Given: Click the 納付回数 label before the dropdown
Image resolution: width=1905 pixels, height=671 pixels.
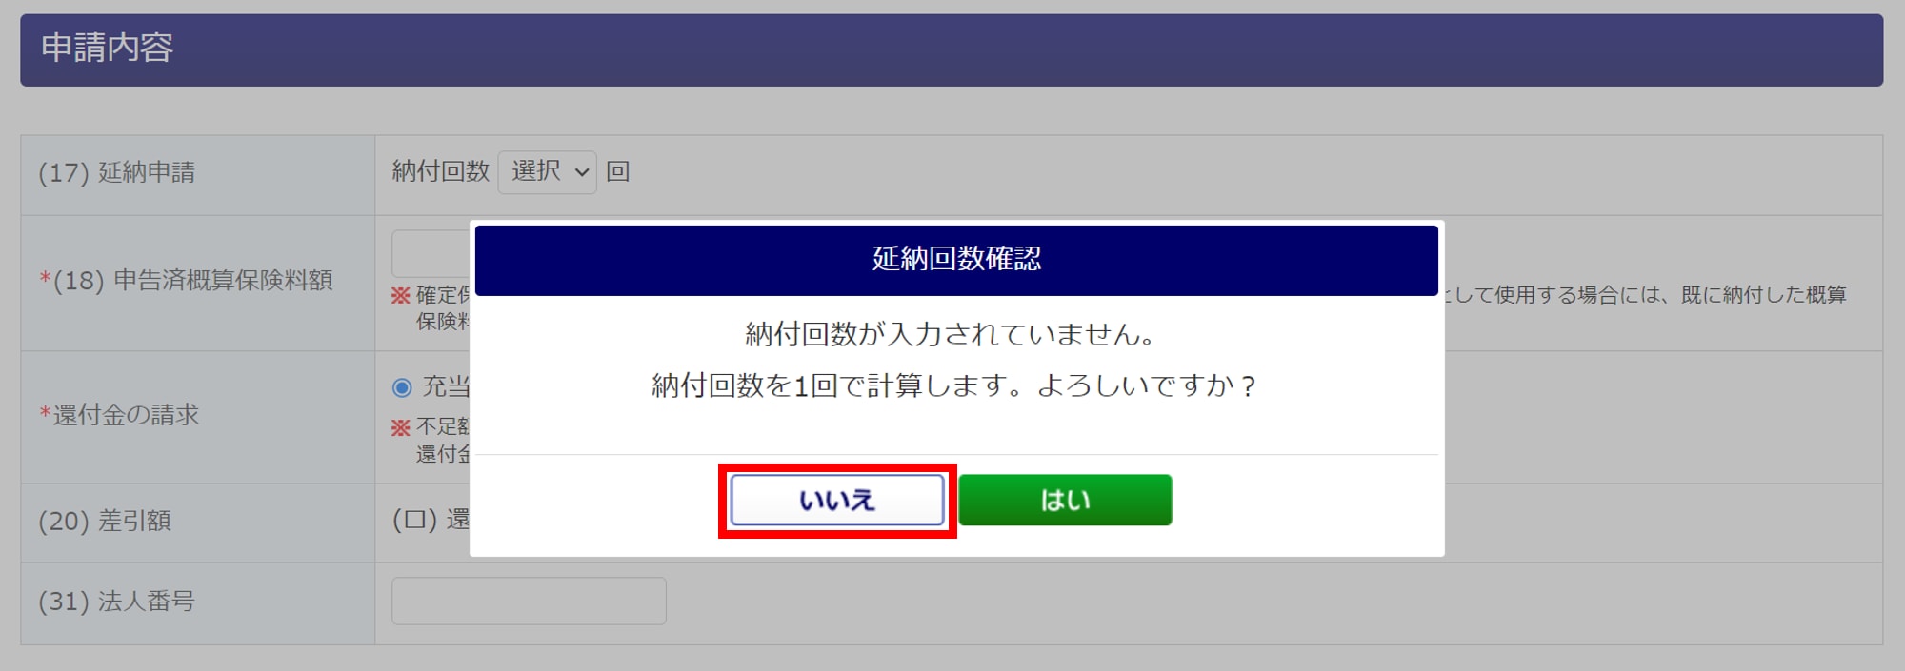Looking at the screenshot, I should point(441,171).
